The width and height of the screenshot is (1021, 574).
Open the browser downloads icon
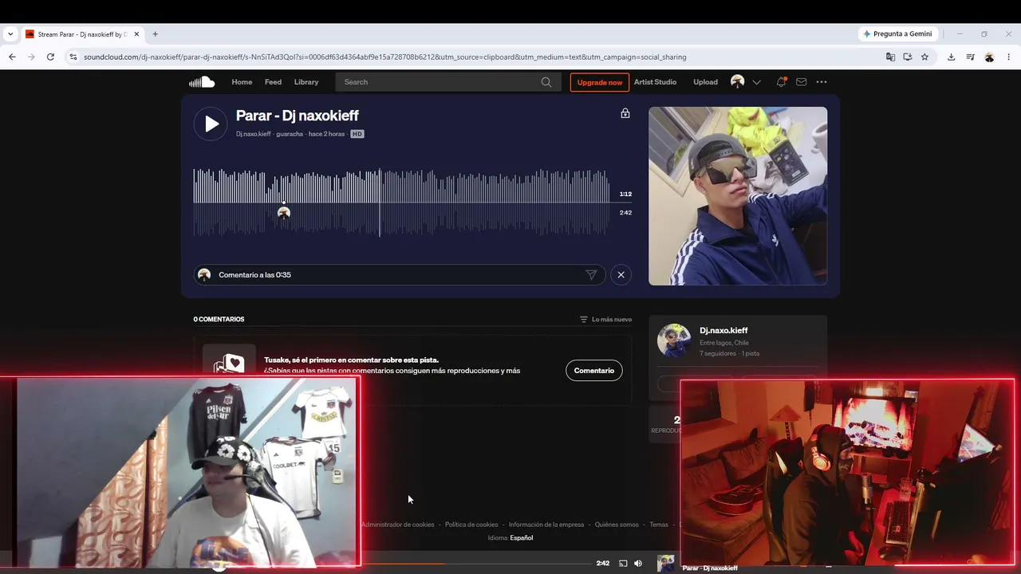click(952, 57)
